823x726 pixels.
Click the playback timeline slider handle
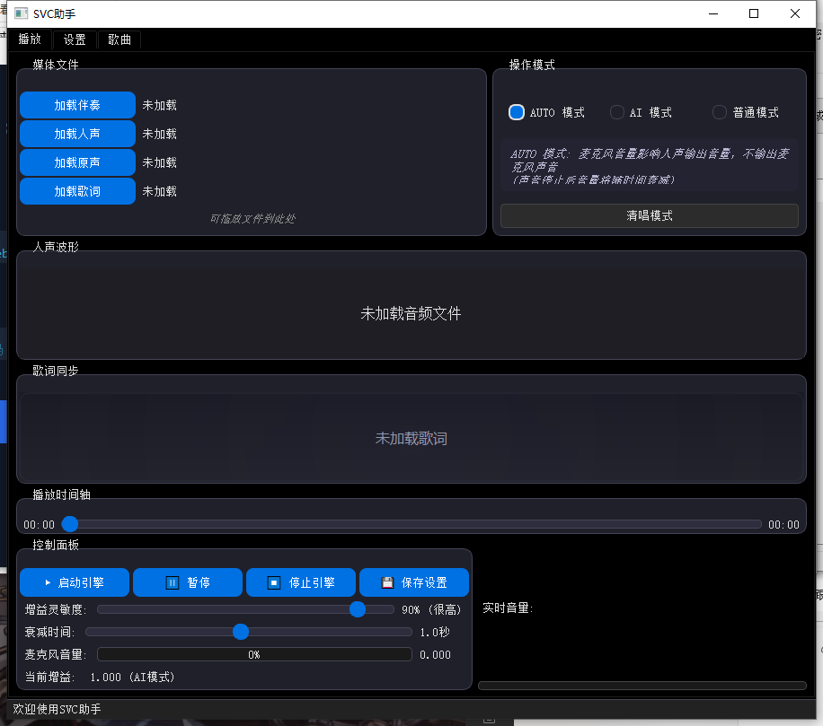click(x=70, y=524)
